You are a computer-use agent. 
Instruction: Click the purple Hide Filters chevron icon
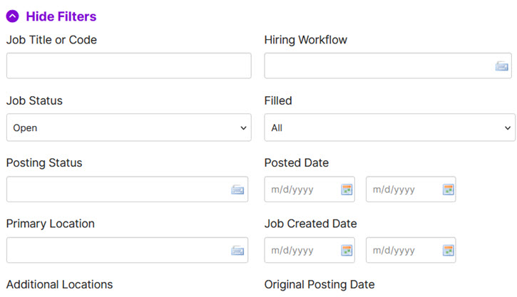coord(13,16)
